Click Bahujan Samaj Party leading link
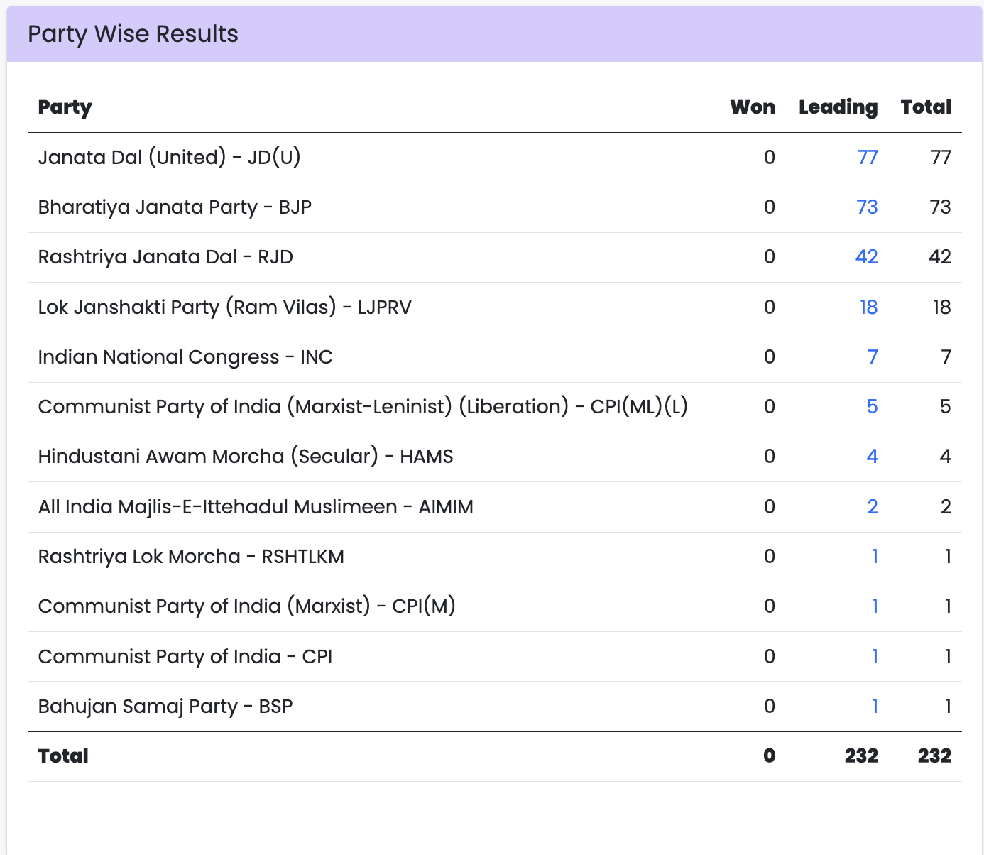Viewport: 984px width, 855px height. pos(875,706)
